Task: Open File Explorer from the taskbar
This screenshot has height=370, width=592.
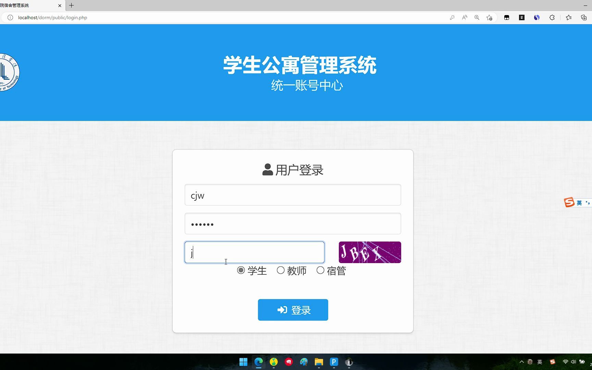Action: coord(319,362)
